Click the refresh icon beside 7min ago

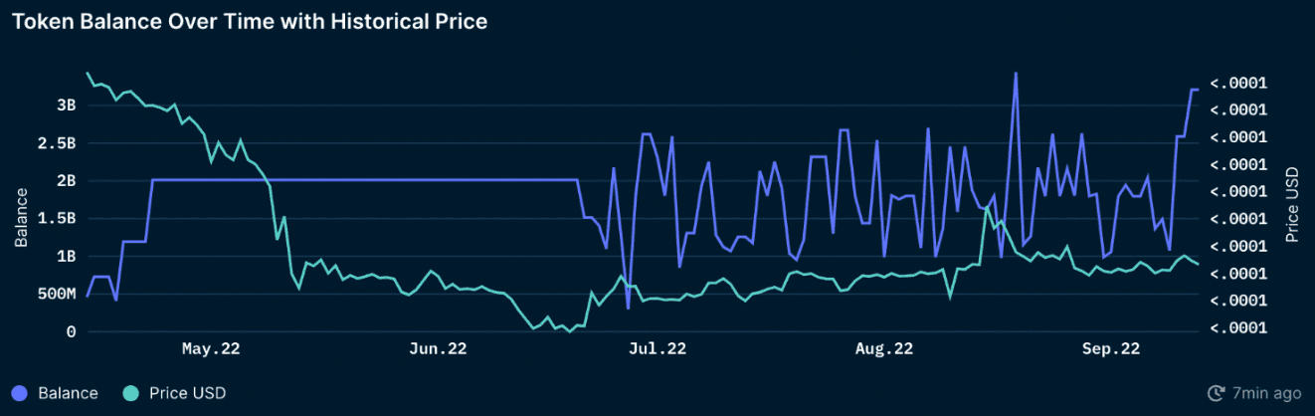coord(1216,393)
